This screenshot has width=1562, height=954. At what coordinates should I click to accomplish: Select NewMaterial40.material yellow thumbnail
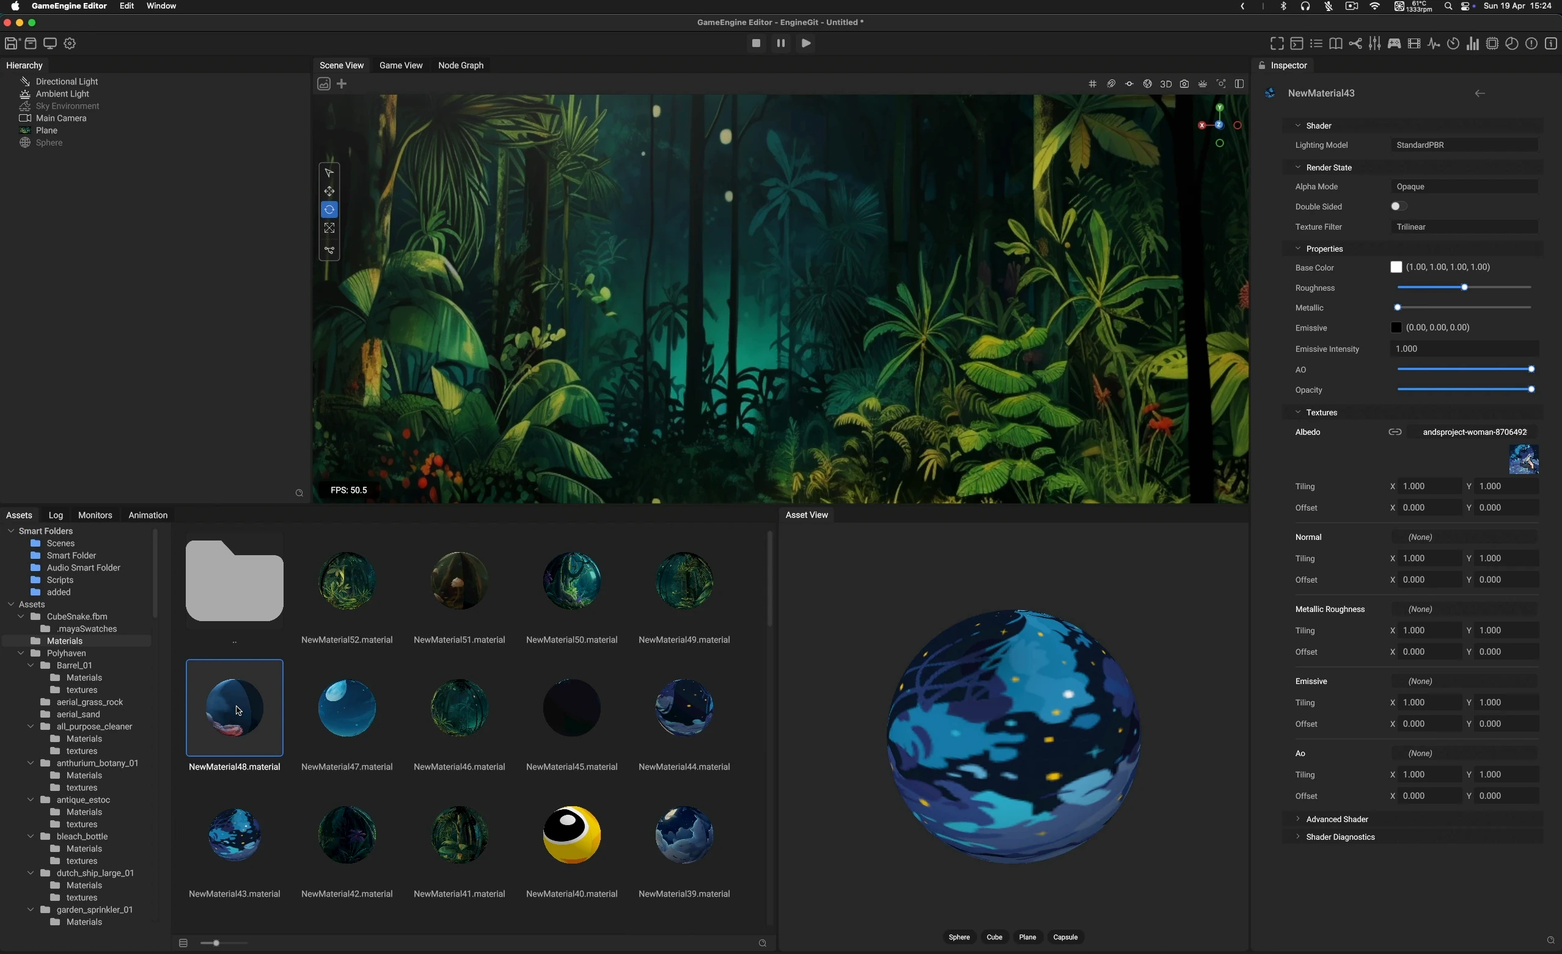572,835
